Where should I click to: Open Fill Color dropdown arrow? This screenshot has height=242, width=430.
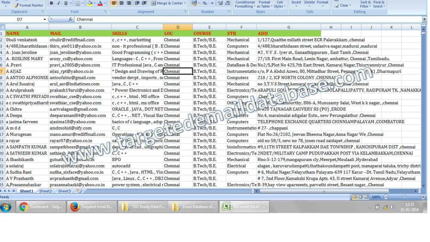(94, 3)
